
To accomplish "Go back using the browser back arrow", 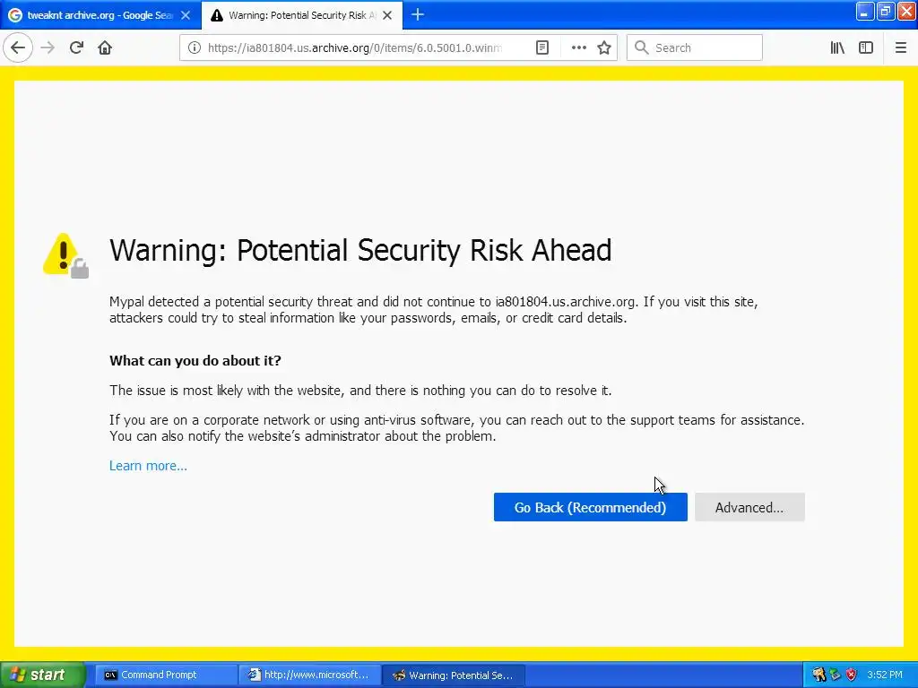I will click(x=18, y=47).
